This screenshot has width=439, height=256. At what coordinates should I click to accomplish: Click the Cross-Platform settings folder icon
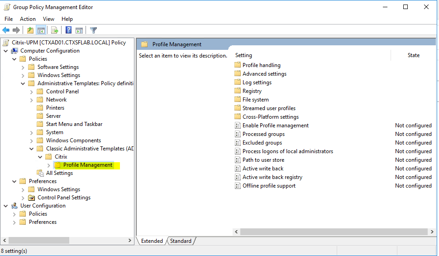coord(238,116)
